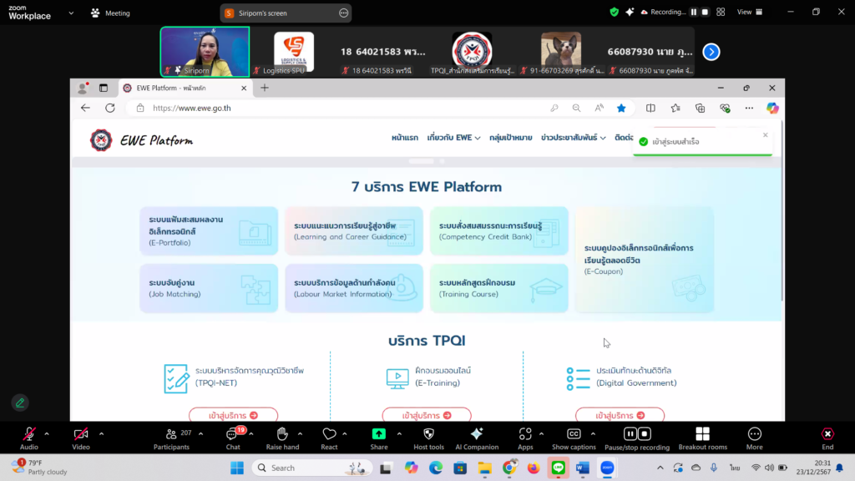Open browser zoom control
The width and height of the screenshot is (855, 481).
(576, 108)
